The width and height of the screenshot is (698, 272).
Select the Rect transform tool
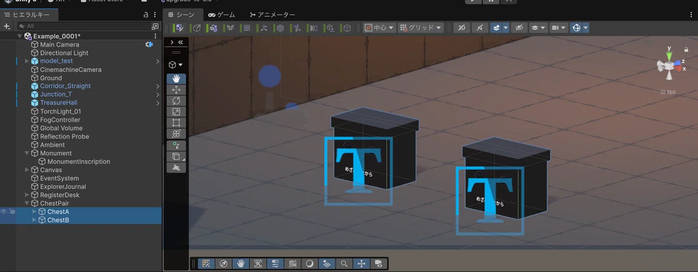176,123
